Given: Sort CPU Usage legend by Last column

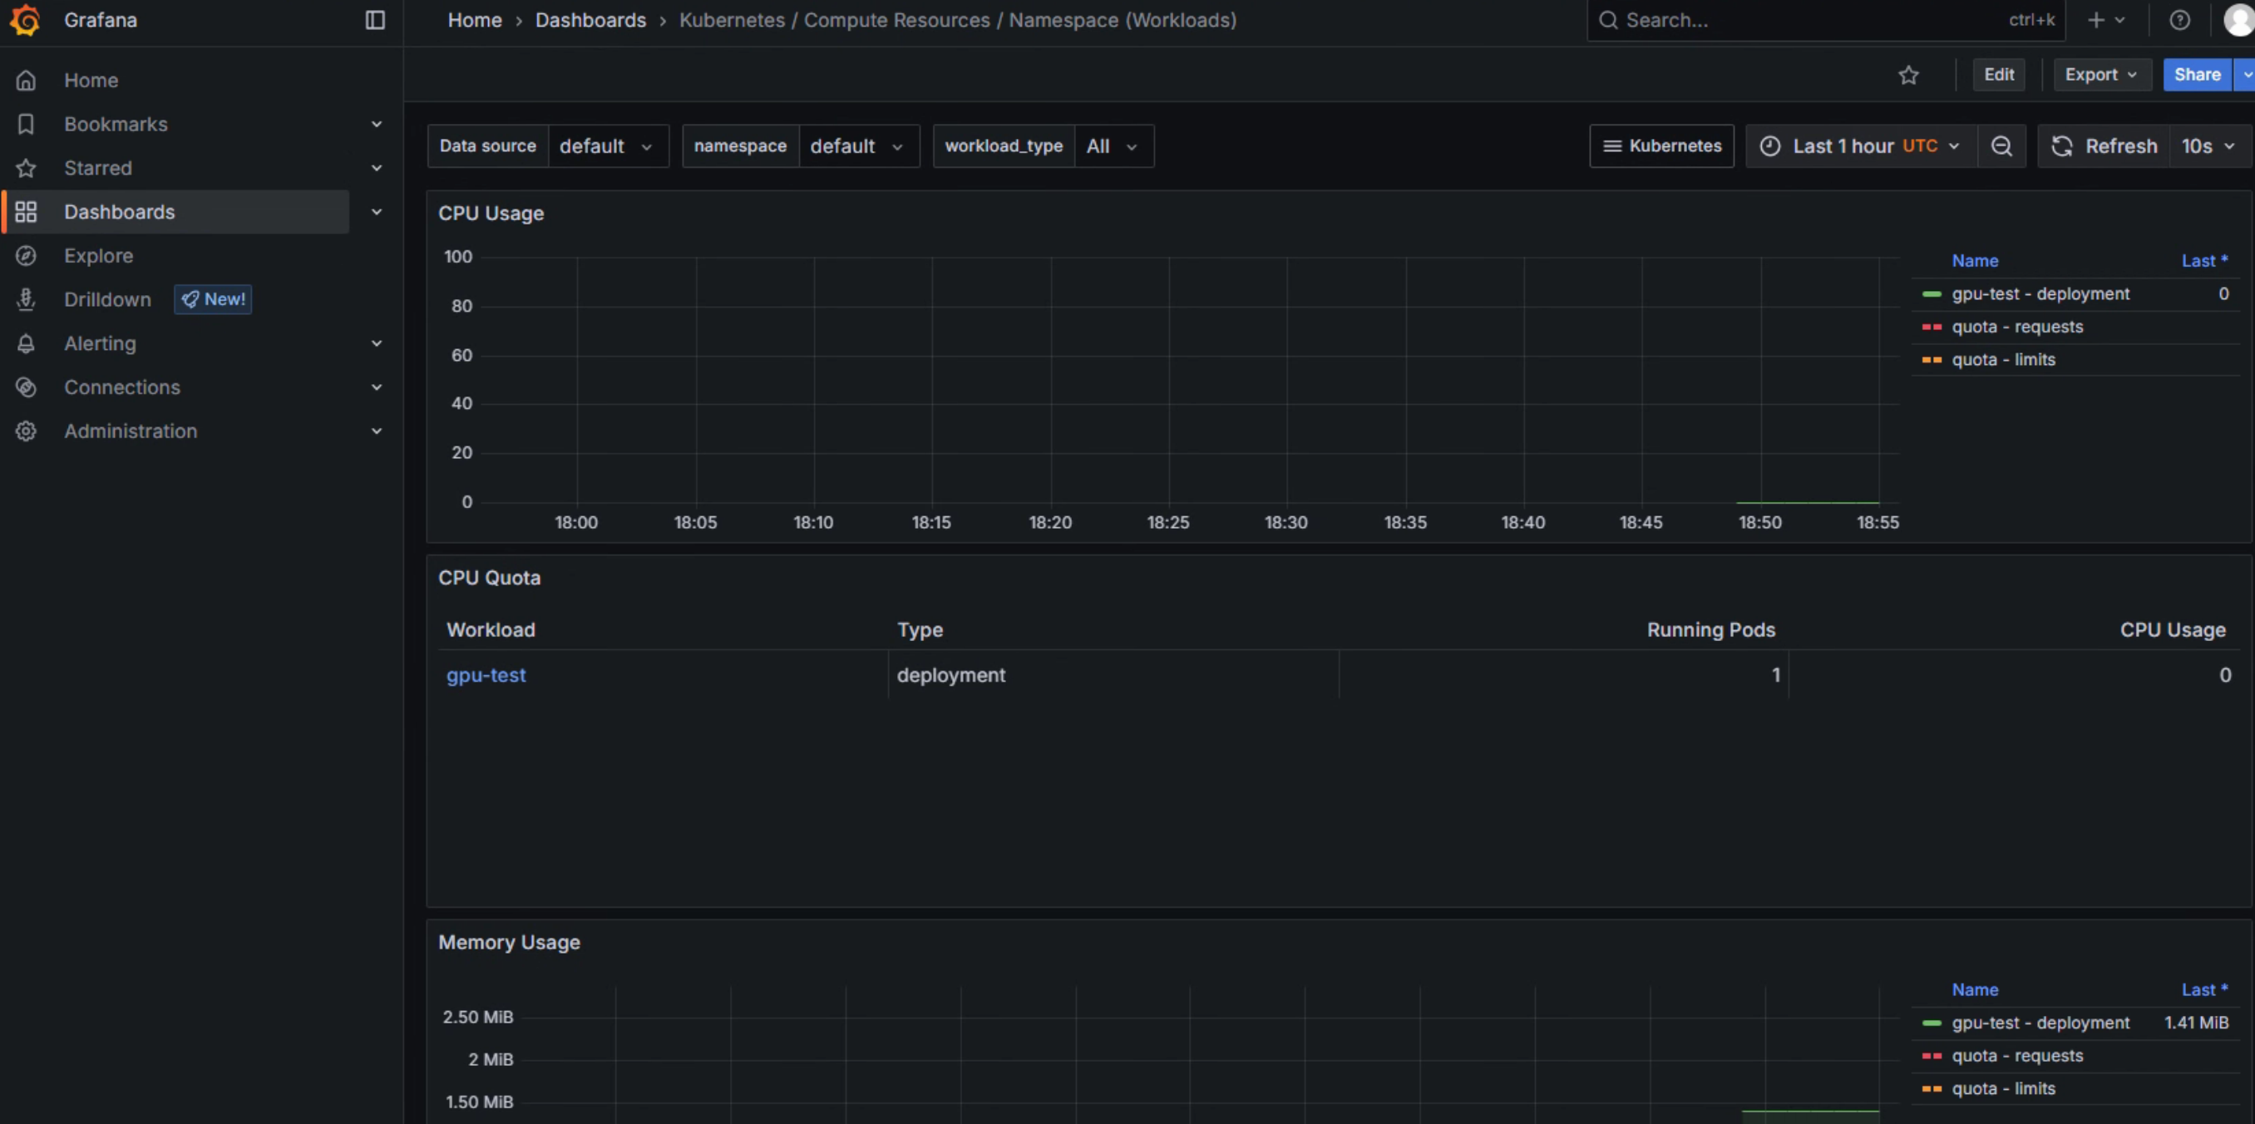Looking at the screenshot, I should (2203, 261).
